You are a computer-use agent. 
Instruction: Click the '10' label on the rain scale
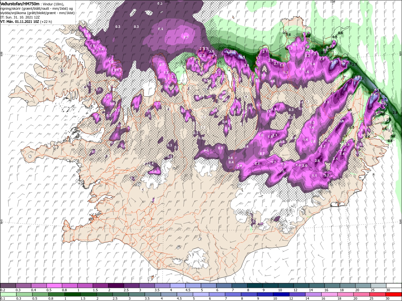coord(275,299)
